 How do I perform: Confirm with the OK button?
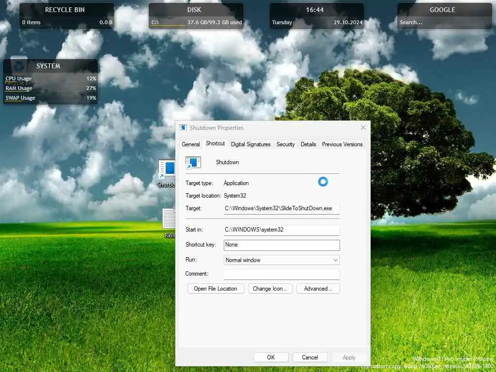pyautogui.click(x=271, y=357)
